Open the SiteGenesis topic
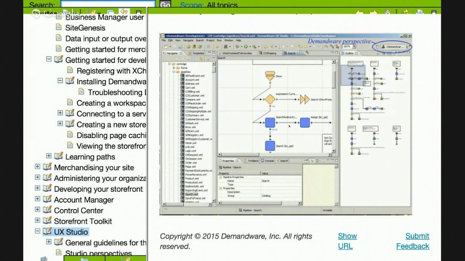Viewport: 465px width, 261px height. coord(85,28)
